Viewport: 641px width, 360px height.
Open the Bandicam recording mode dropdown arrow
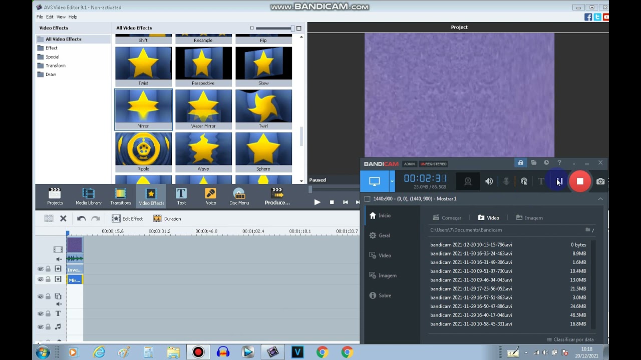pos(392,181)
